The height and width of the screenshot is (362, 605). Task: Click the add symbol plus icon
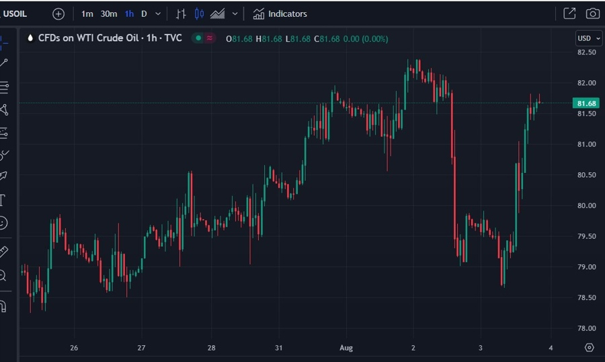58,13
